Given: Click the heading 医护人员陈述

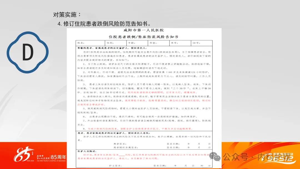Looking at the screenshot, I should tap(87, 151).
